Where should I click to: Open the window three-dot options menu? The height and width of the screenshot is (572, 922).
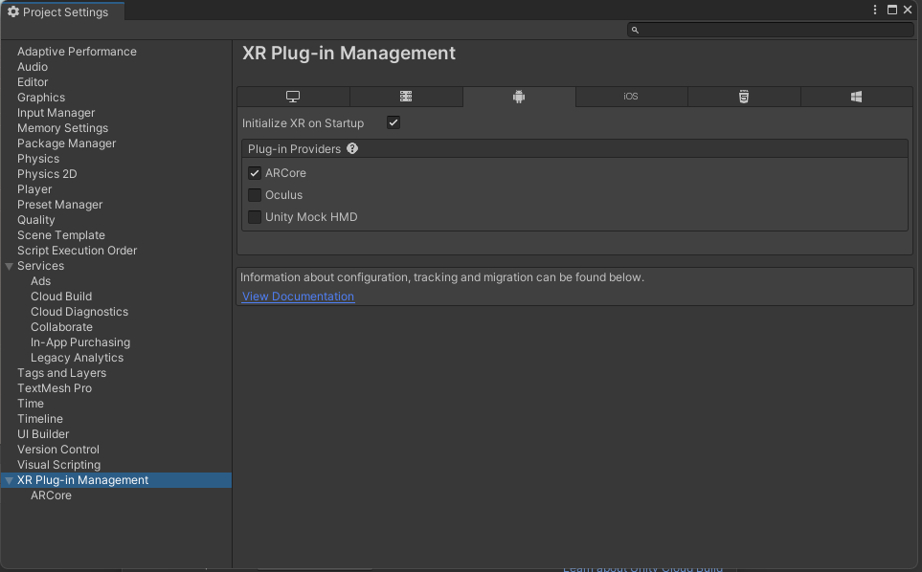875,10
